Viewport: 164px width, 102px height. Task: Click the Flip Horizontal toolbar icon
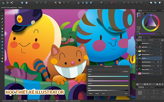point(78,3)
